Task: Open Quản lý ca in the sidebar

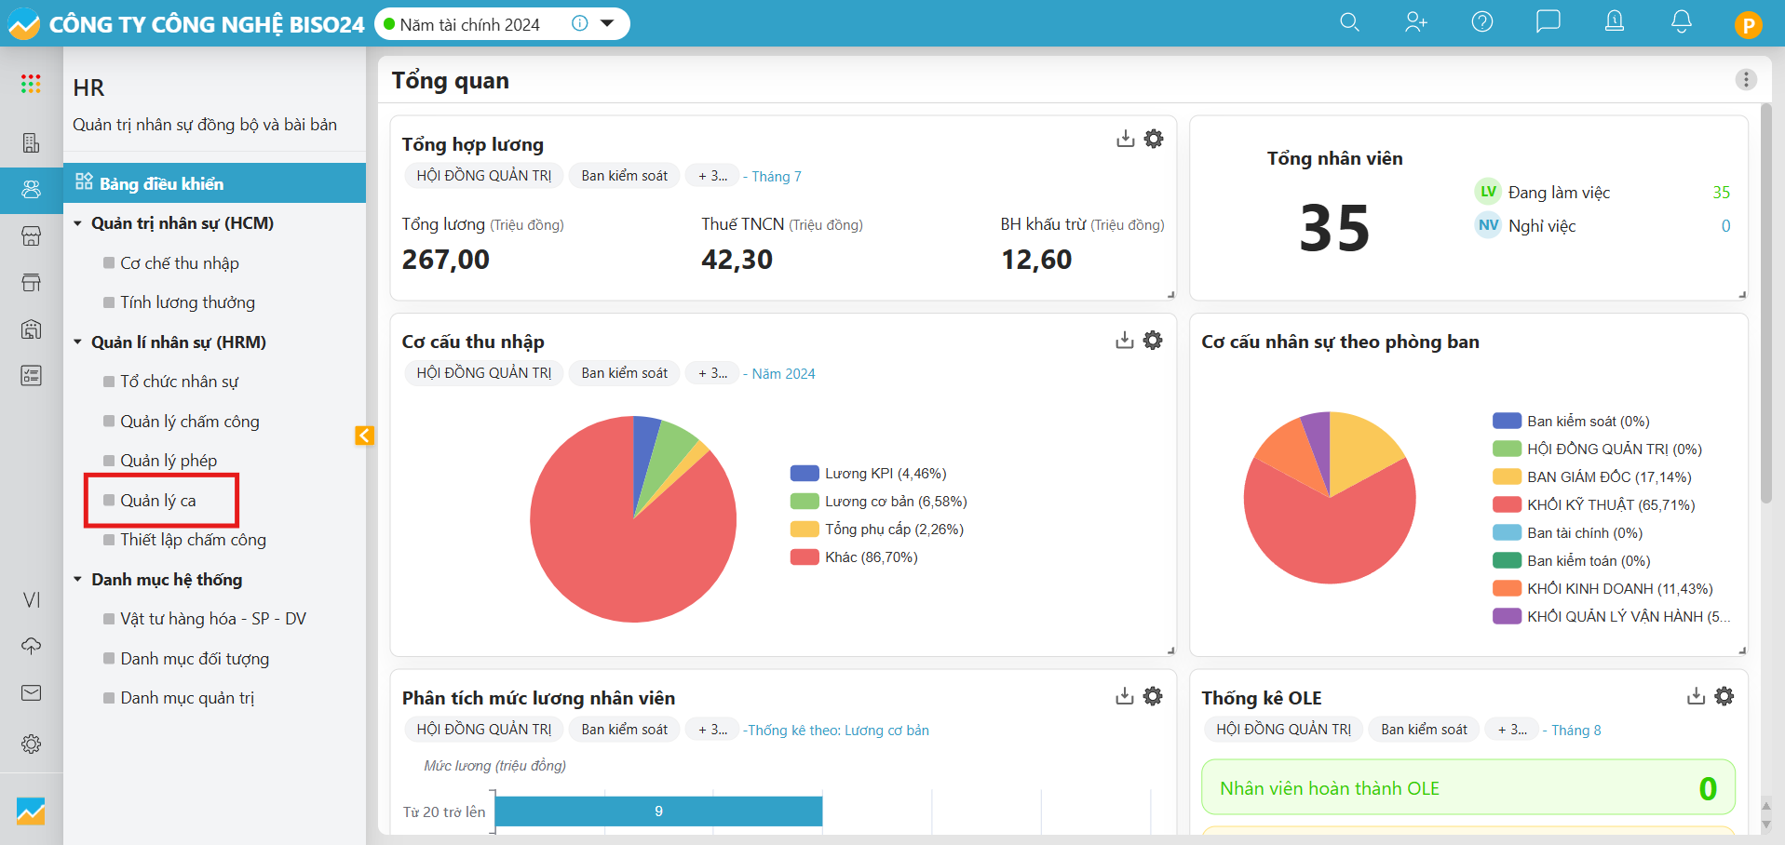Action: 158,501
